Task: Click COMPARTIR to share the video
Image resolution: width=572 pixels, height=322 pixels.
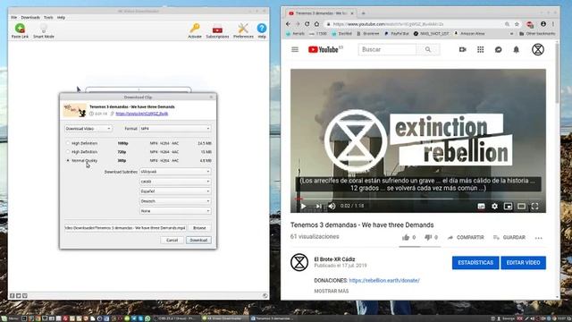Action: 466,237
